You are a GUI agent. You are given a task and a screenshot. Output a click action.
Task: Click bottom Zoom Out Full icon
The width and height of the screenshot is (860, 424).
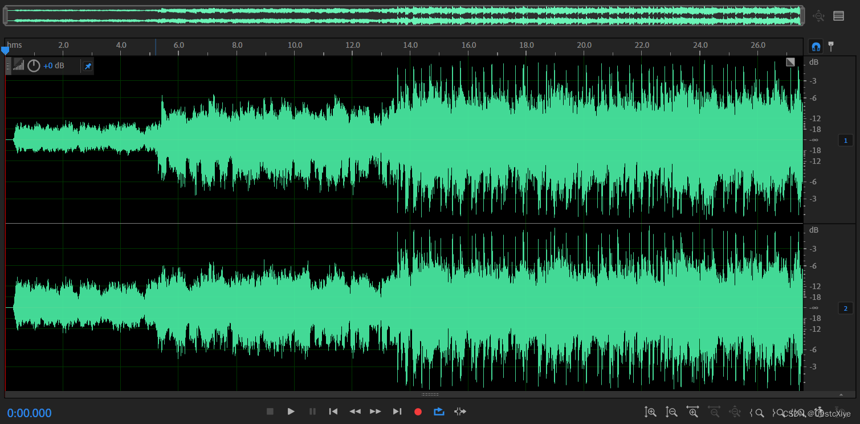[735, 412]
